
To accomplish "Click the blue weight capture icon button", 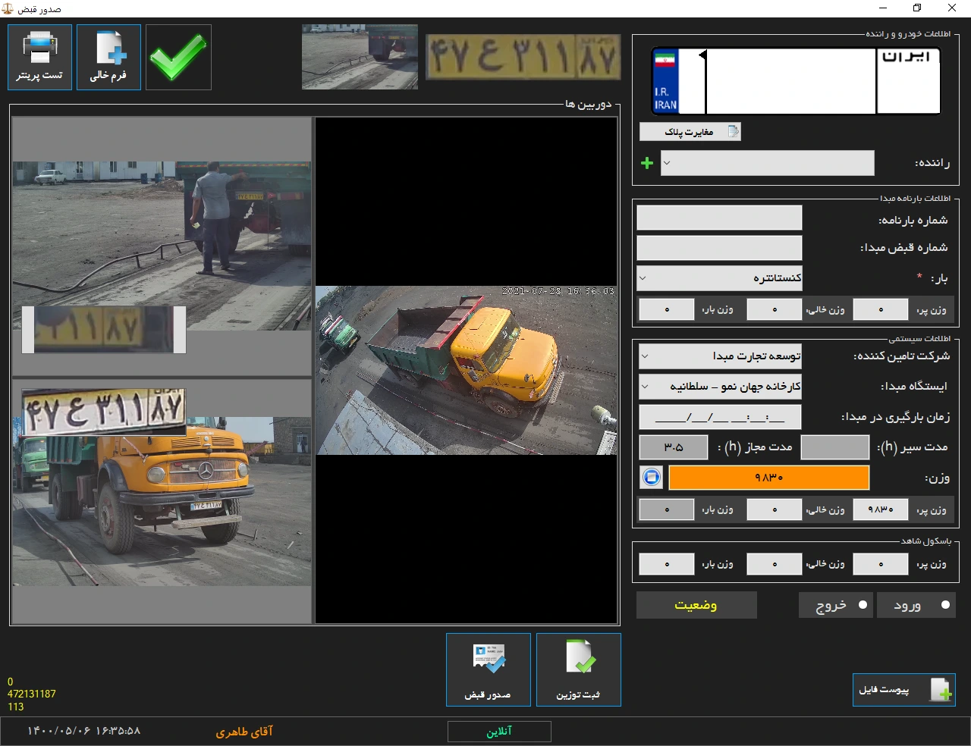I will click(x=652, y=478).
